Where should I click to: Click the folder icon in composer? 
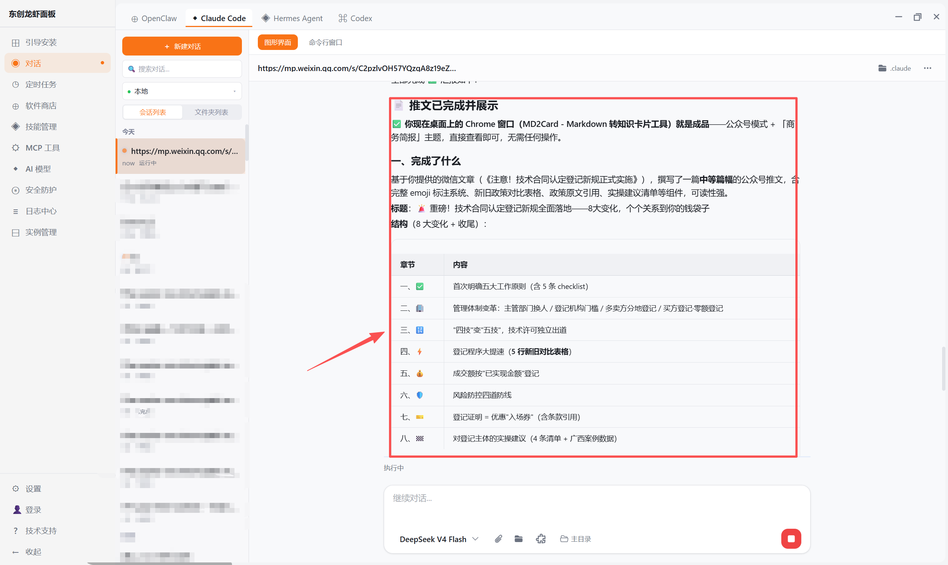[x=518, y=539]
